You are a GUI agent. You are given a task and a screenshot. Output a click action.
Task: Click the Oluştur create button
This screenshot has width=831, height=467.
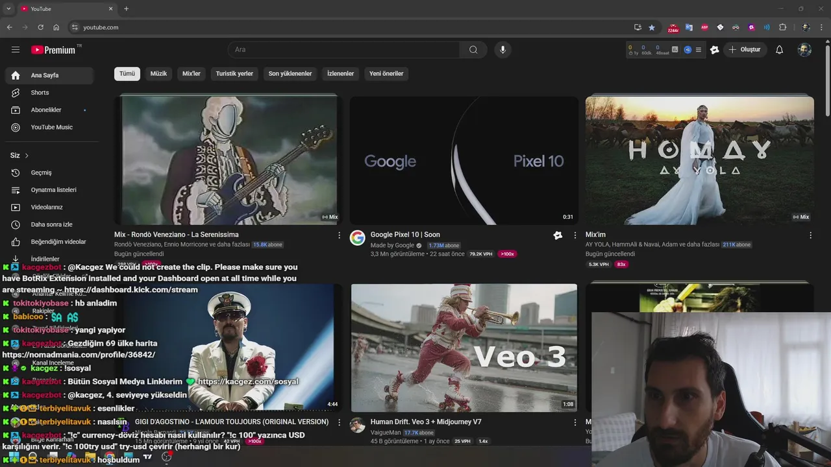(x=744, y=49)
